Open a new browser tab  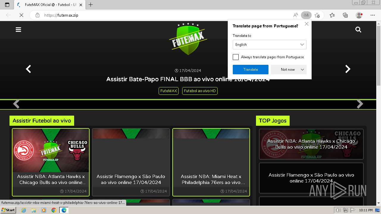[91, 5]
